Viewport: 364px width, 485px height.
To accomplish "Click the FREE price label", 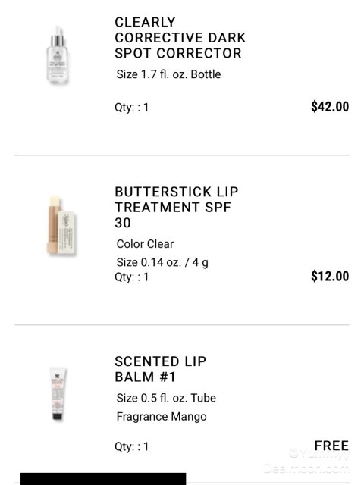I will pyautogui.click(x=331, y=446).
